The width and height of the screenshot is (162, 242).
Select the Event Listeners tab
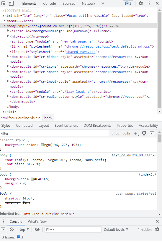pyautogui.click(x=66, y=126)
